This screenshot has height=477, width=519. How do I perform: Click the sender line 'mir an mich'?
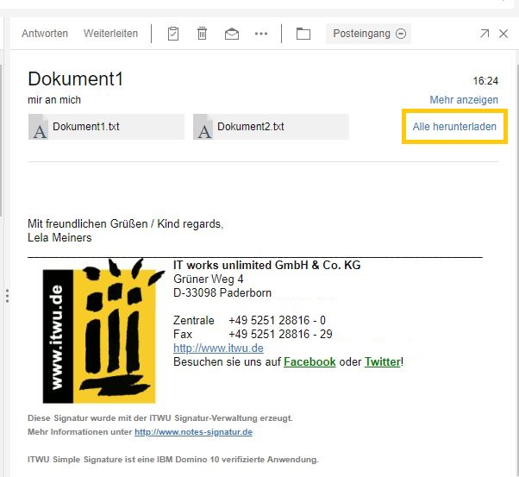click(54, 100)
